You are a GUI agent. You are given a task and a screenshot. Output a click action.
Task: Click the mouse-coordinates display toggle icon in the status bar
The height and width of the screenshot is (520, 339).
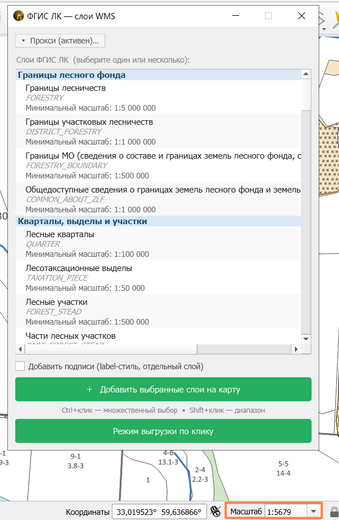215,512
